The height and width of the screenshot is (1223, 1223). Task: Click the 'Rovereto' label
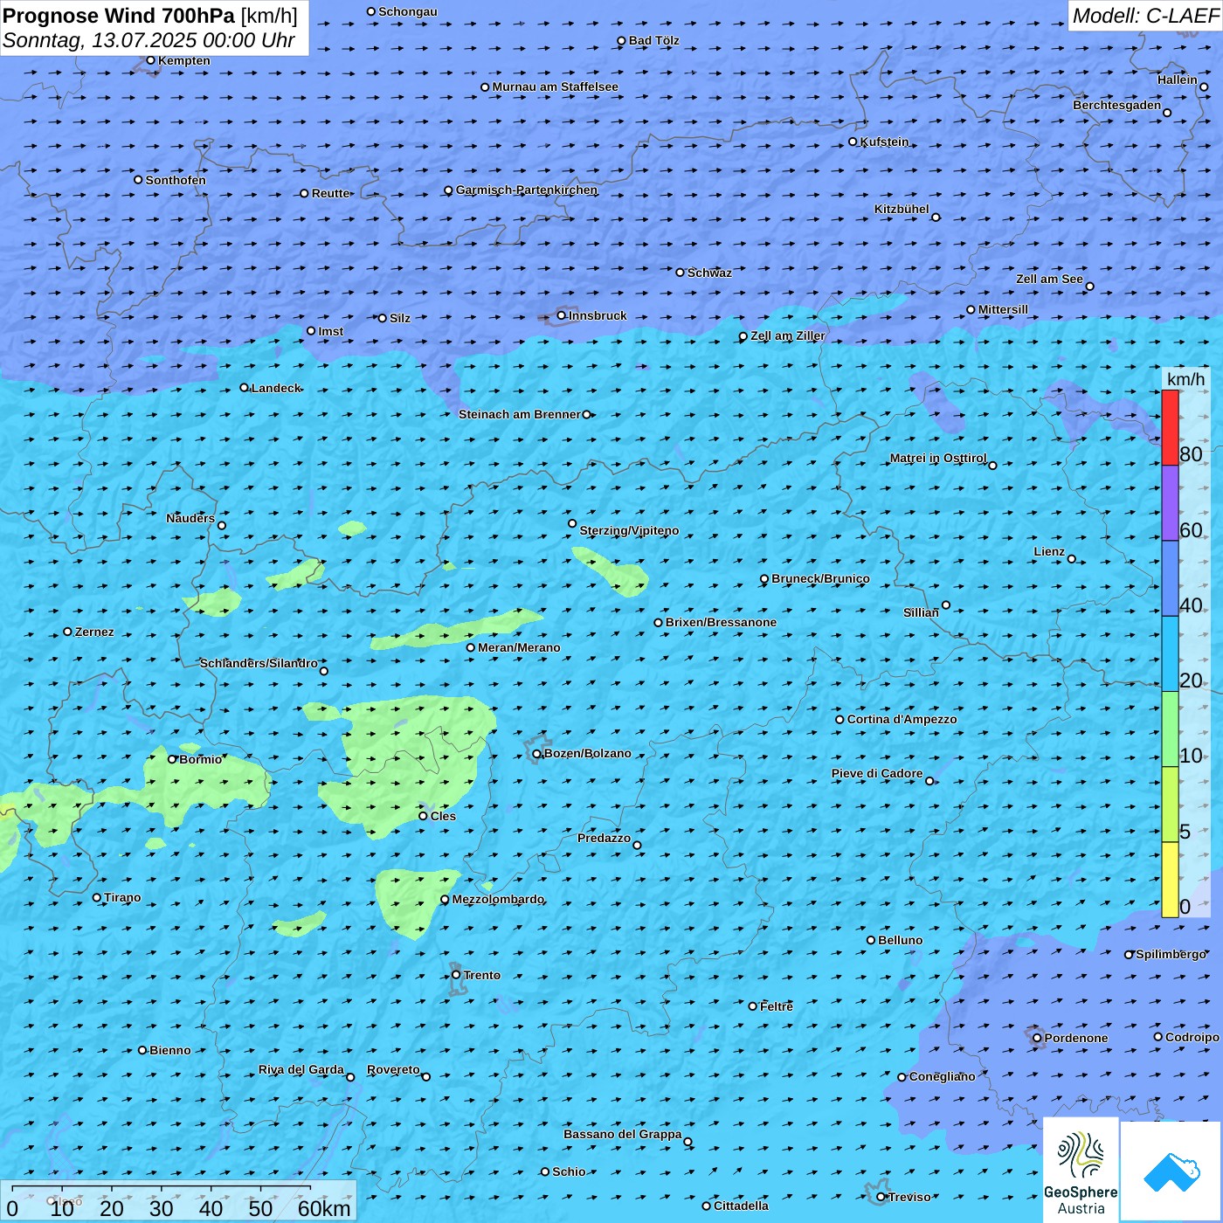[x=393, y=1069]
